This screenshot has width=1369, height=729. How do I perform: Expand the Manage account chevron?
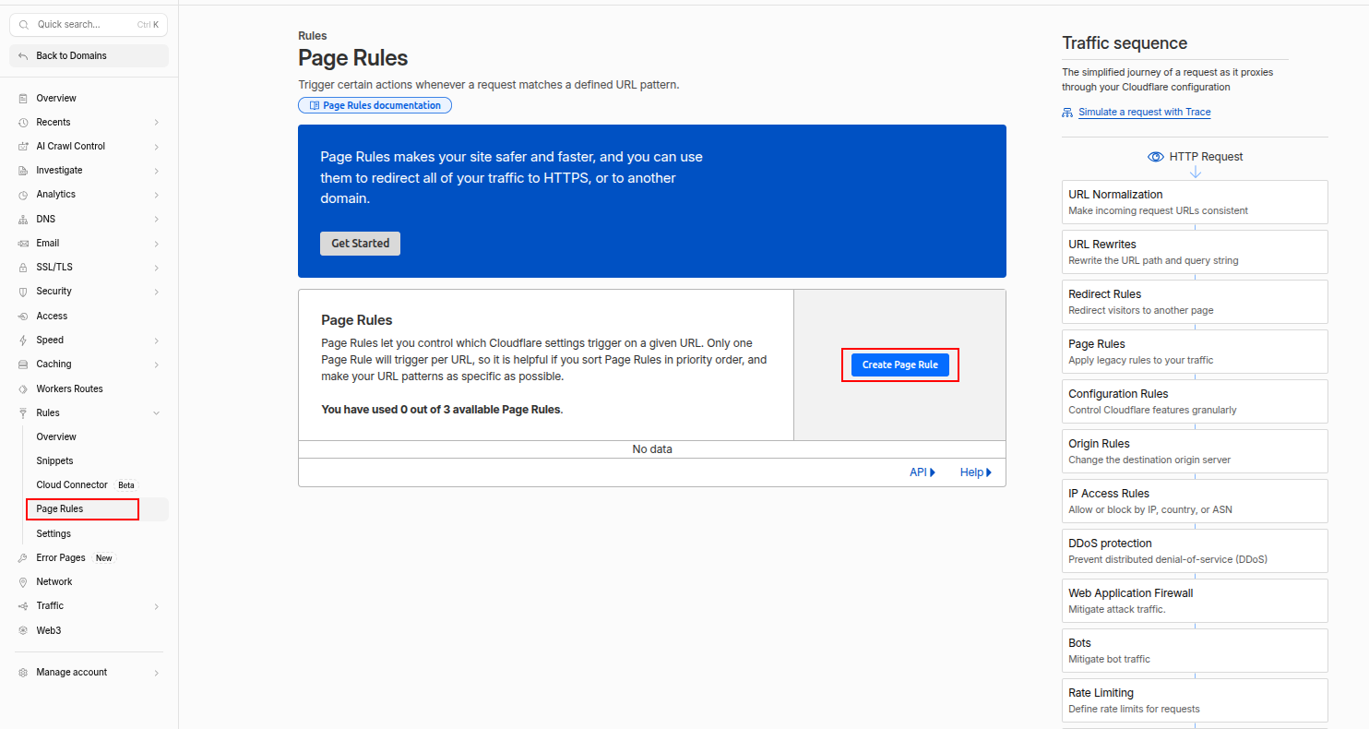(156, 673)
